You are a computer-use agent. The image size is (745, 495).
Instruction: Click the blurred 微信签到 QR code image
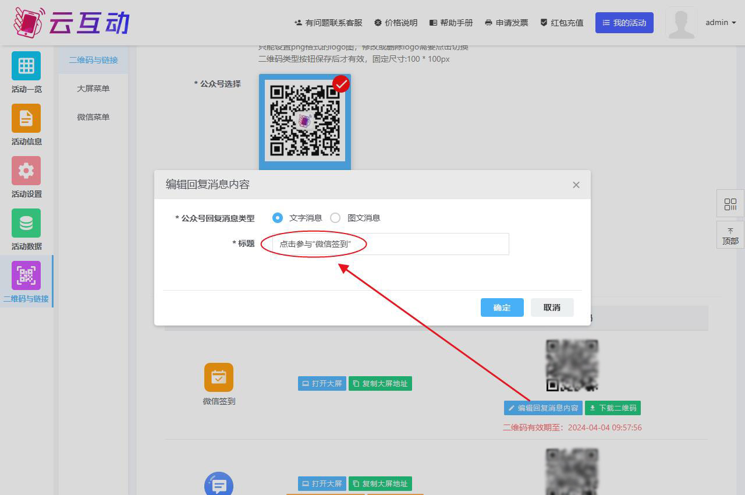tap(572, 366)
